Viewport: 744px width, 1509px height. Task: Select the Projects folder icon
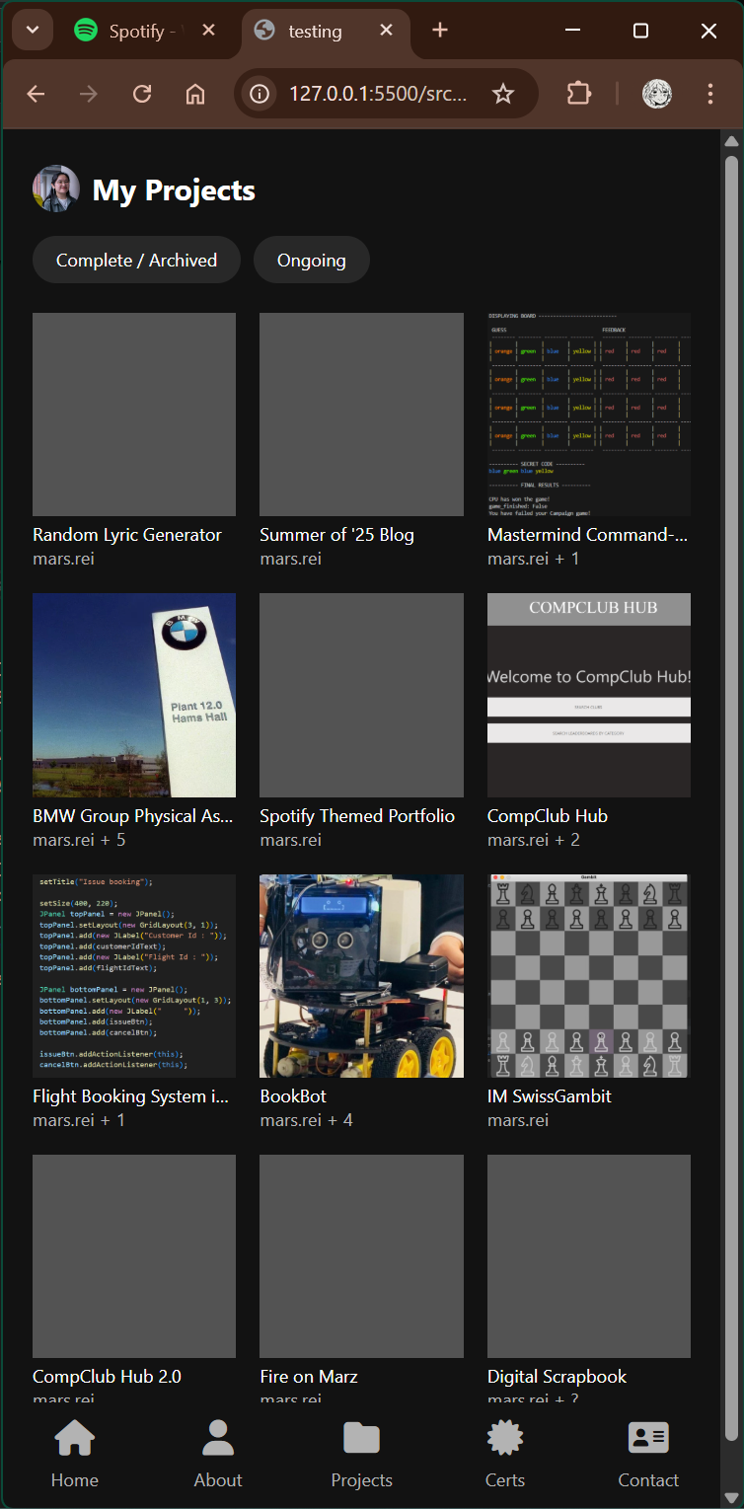tap(361, 1439)
